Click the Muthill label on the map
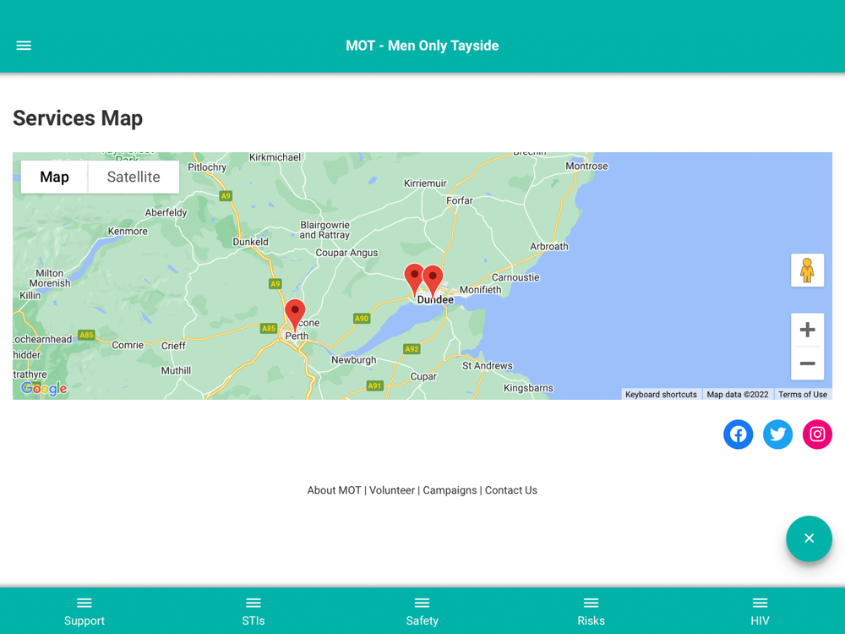Image resolution: width=845 pixels, height=634 pixels. [177, 370]
